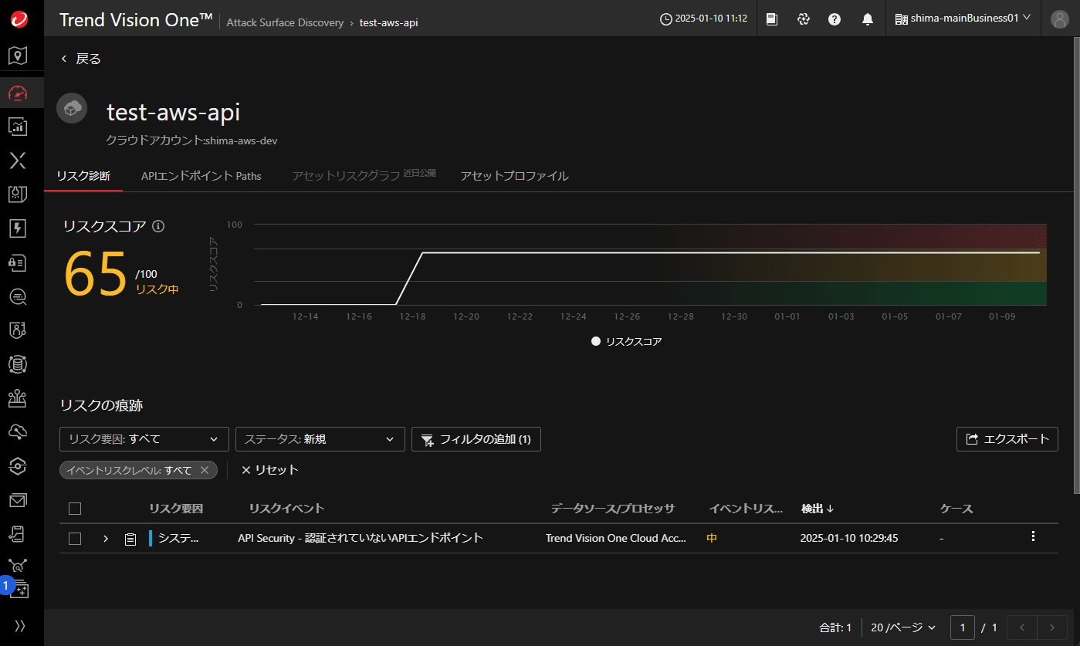Sort by 検出 column header

click(818, 509)
